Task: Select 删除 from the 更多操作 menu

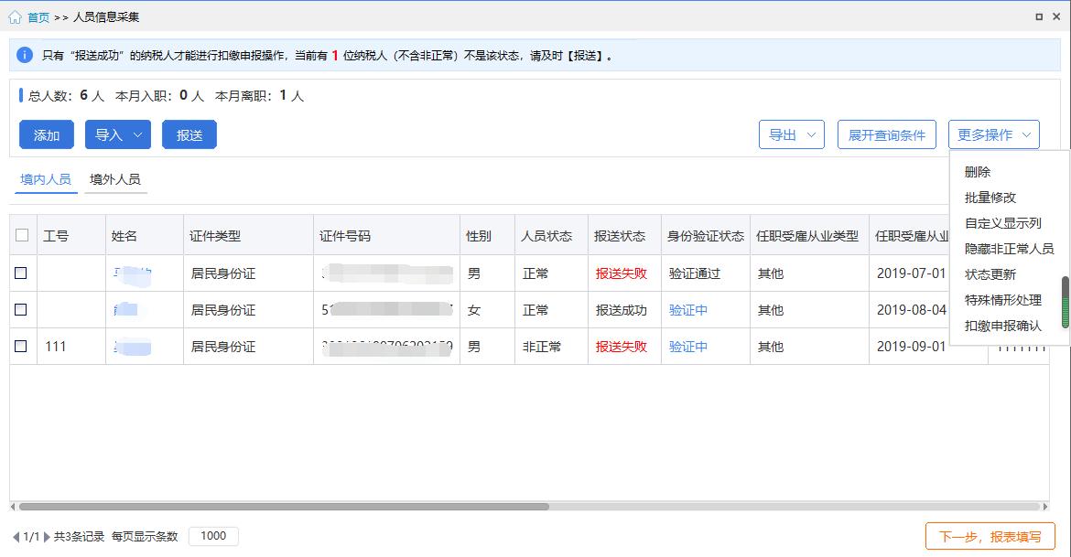Action: pos(979,171)
